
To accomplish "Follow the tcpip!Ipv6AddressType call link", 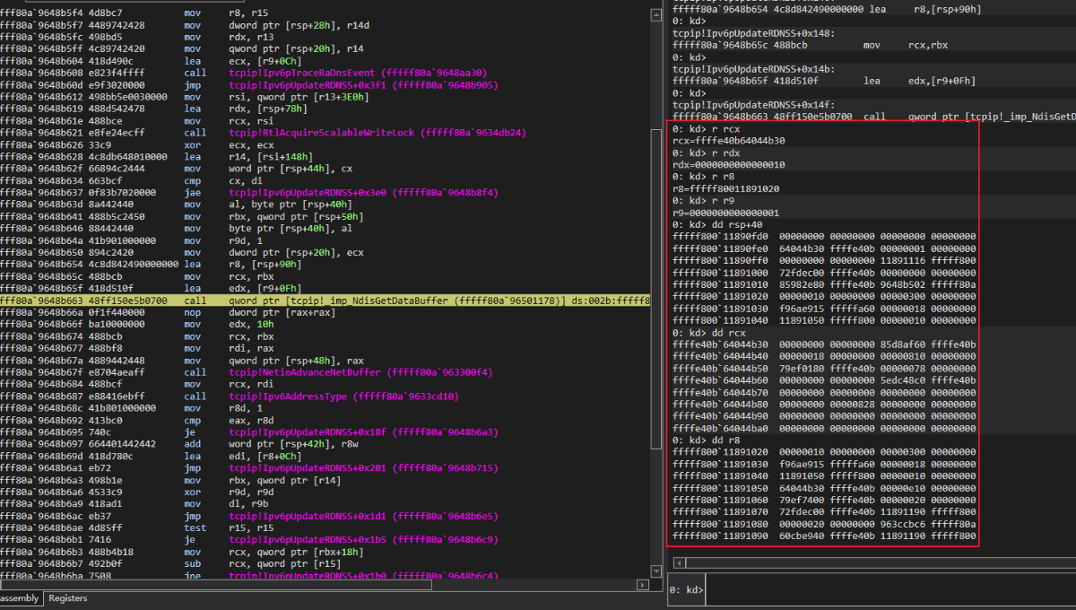I will 343,395.
